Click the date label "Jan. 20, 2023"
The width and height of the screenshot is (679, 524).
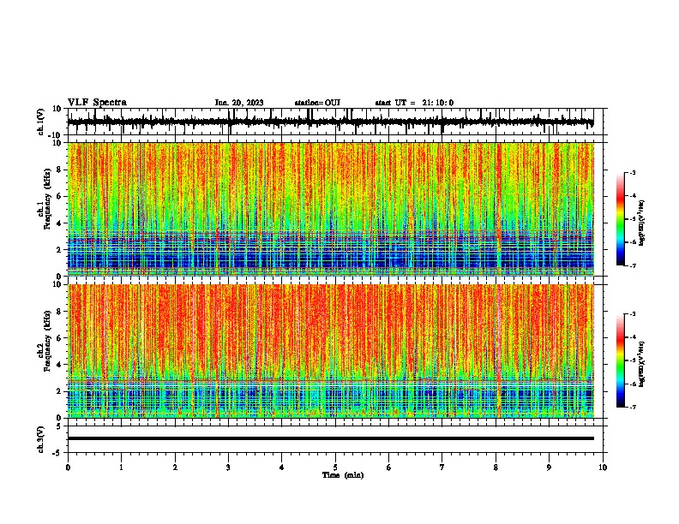pyautogui.click(x=239, y=103)
